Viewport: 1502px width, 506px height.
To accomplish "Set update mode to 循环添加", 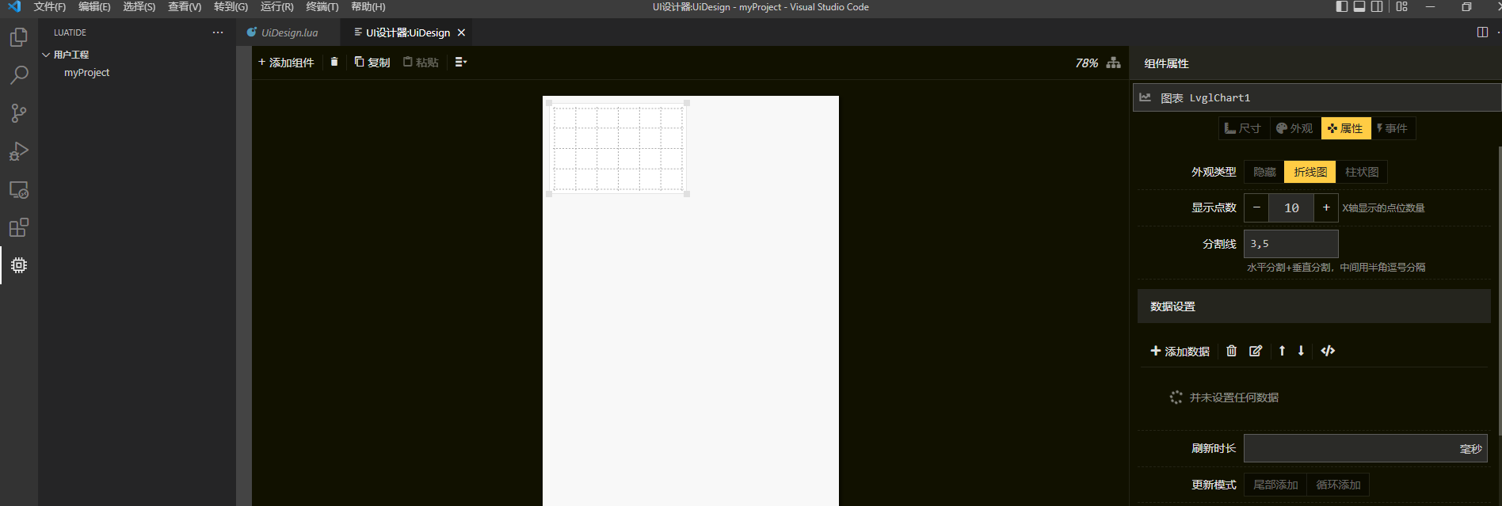I will (1338, 485).
